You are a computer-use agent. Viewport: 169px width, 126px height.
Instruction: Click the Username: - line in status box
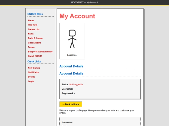(x=68, y=89)
